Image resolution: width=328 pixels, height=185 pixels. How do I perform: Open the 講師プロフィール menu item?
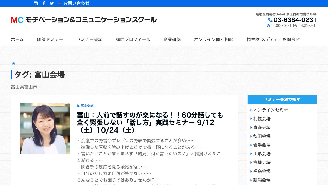click(133, 39)
